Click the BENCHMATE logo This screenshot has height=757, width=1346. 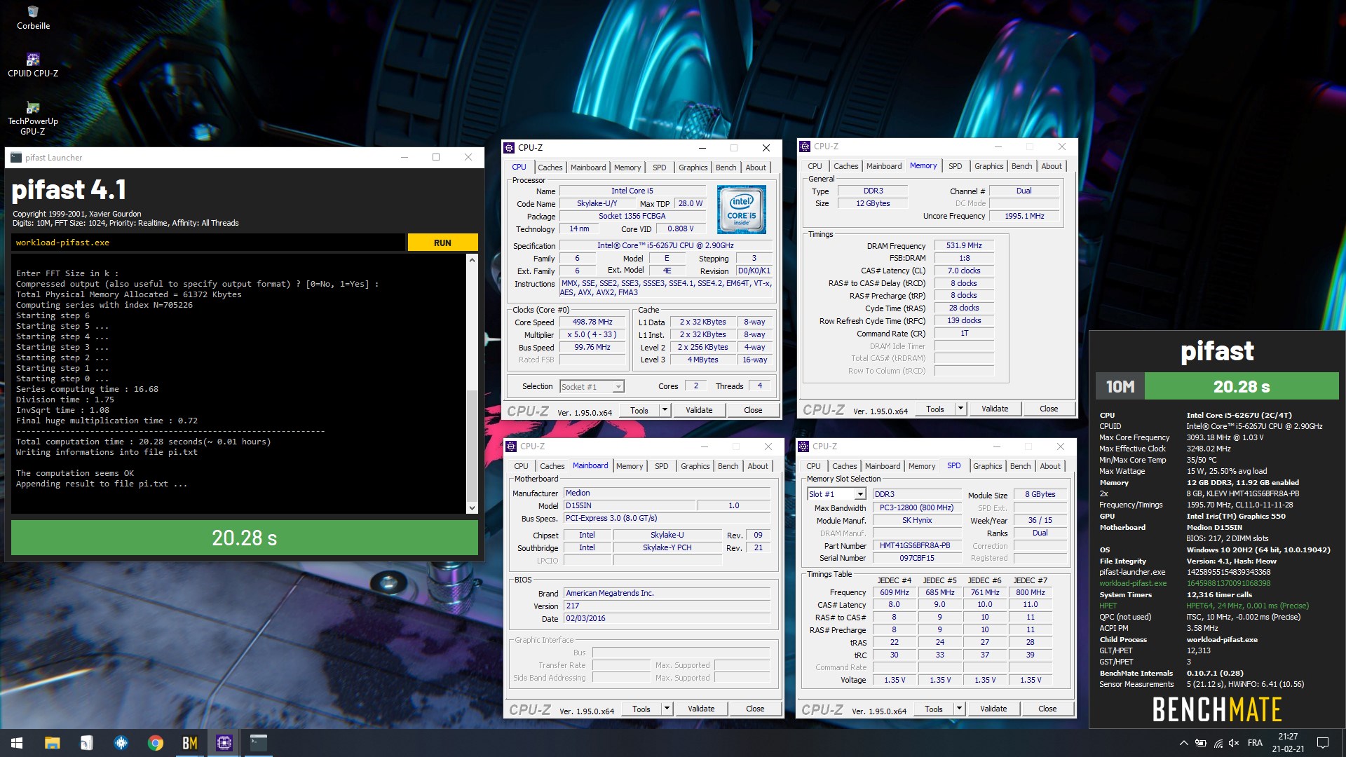pos(1217,709)
